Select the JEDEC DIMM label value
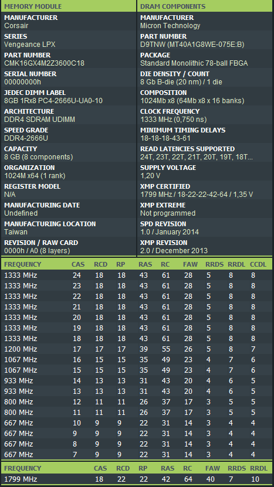This screenshot has width=274, height=487. 53,101
